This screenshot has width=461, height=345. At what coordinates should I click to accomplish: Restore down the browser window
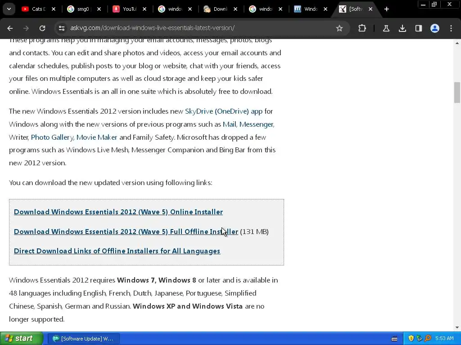(434, 4)
